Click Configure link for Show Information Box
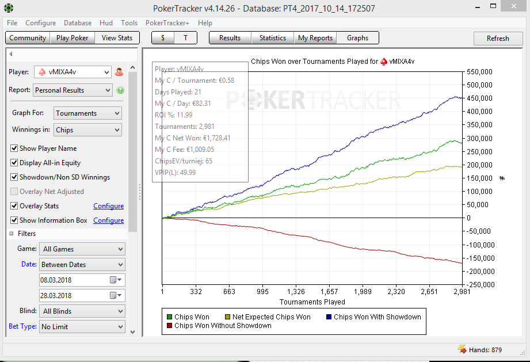 click(109, 220)
